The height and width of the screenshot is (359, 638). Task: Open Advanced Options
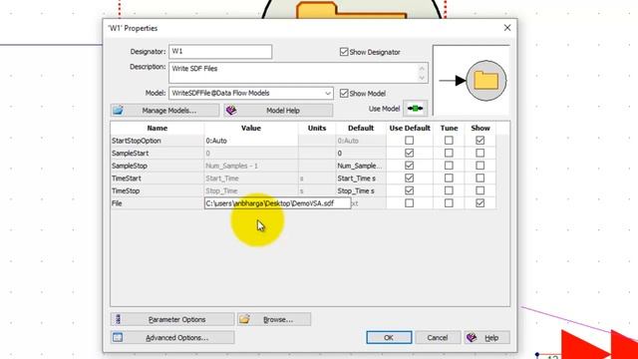tap(172, 337)
